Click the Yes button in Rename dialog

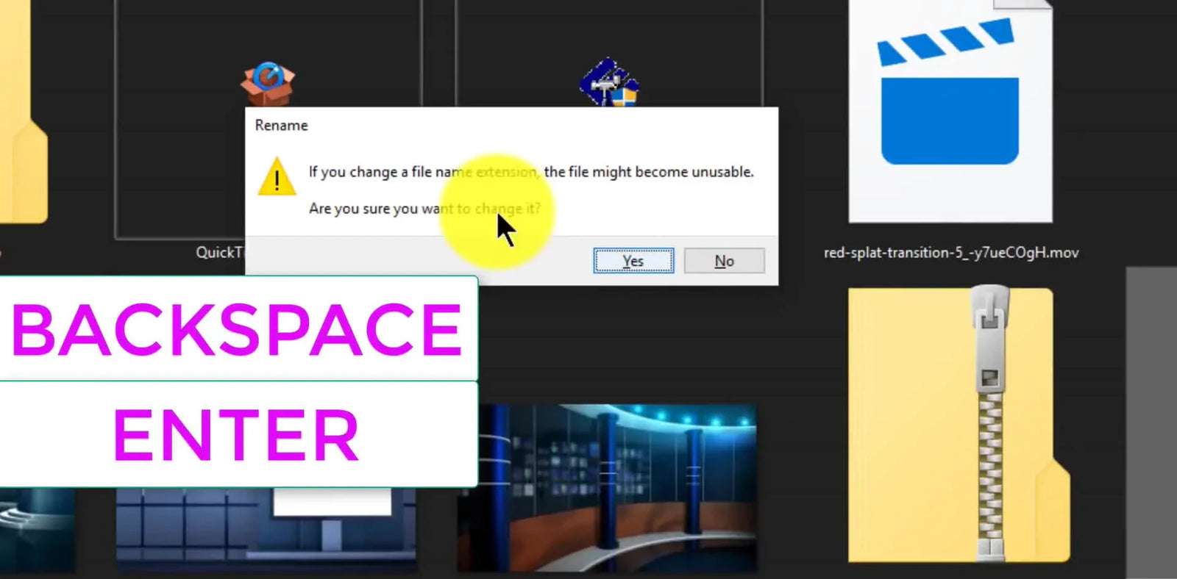pyautogui.click(x=633, y=261)
